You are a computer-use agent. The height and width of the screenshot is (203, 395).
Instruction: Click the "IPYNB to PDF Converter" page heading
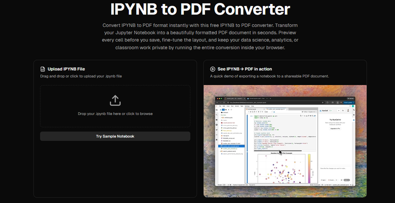(x=200, y=9)
